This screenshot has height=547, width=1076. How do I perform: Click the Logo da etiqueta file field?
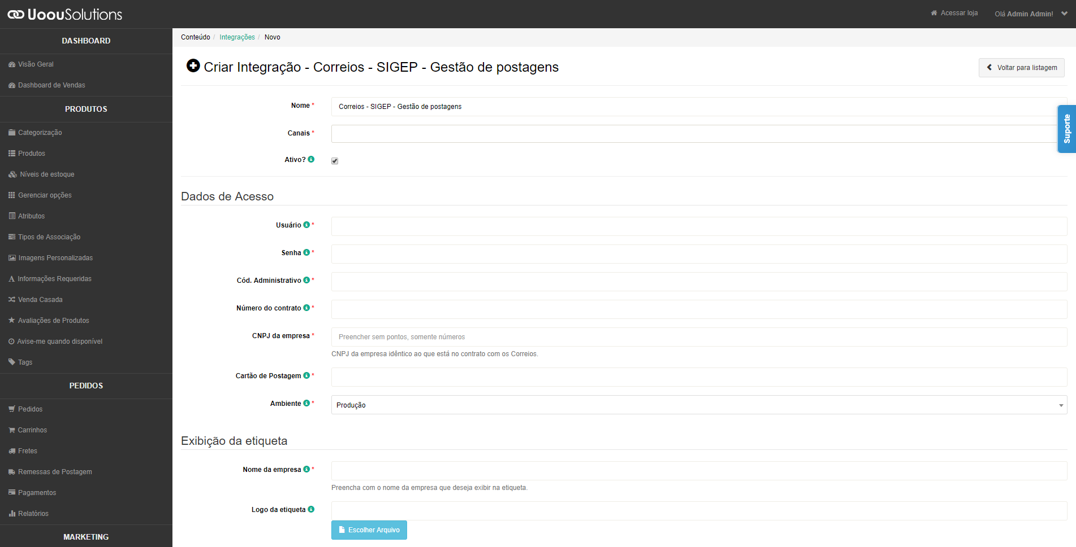point(699,511)
